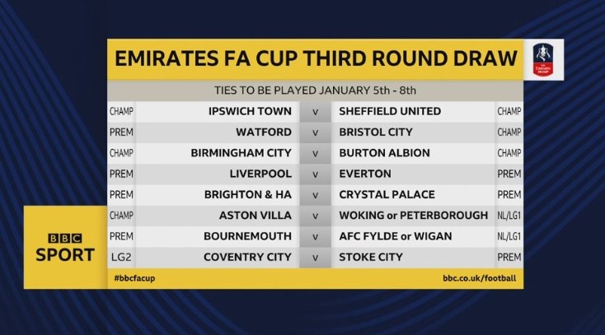Click the CHAMP badge left of Ipswich Town
This screenshot has width=605, height=335.
pyautogui.click(x=121, y=111)
